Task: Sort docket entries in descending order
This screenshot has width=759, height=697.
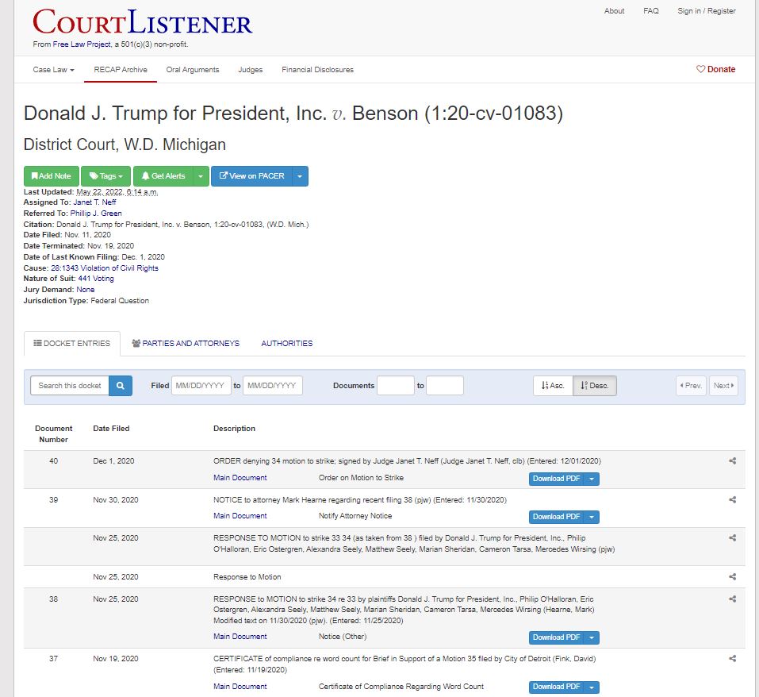Action: (x=594, y=386)
